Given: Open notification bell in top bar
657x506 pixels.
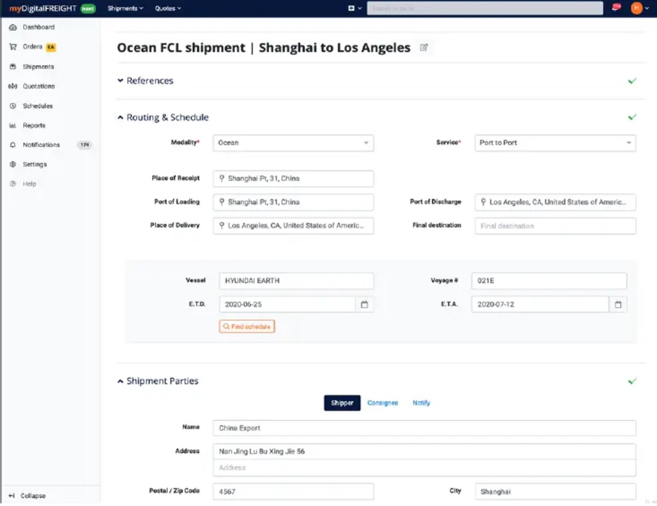Looking at the screenshot, I should 616,8.
